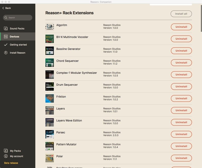Click 'Version: 1.0.5' text
The height and width of the screenshot is (168, 202).
click(111, 76)
